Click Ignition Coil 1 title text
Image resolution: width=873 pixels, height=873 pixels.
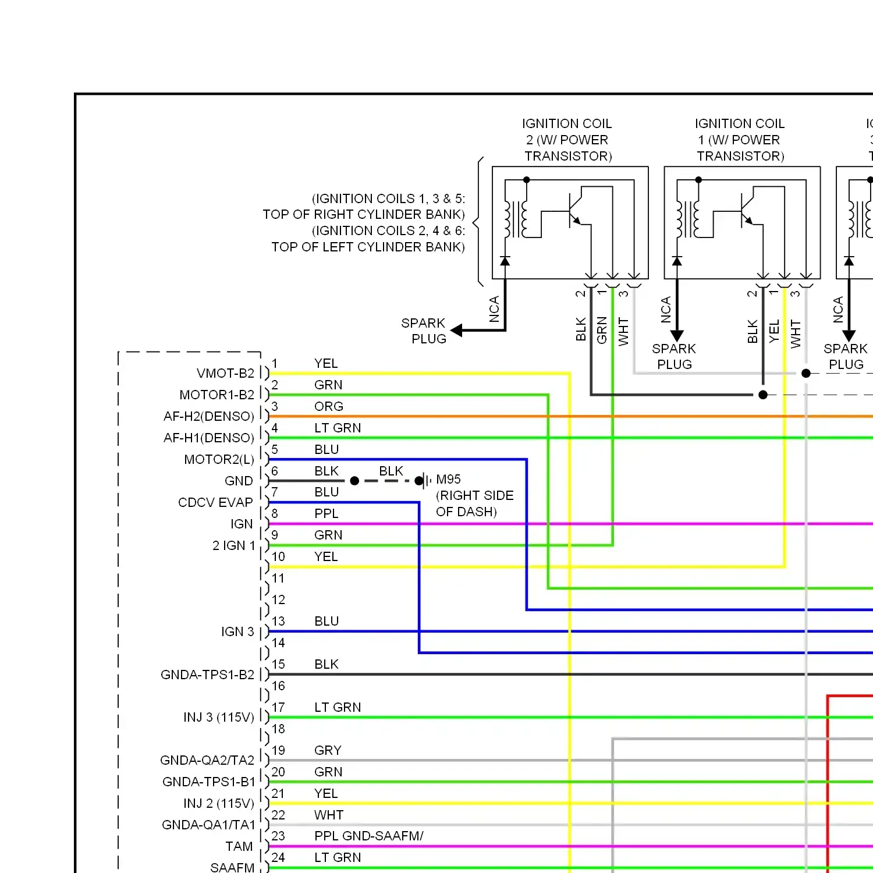[740, 140]
